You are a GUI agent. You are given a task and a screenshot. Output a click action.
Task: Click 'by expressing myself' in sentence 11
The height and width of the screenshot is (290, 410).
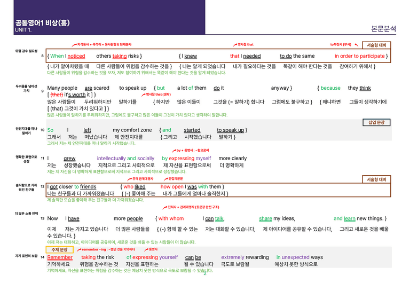186,158
